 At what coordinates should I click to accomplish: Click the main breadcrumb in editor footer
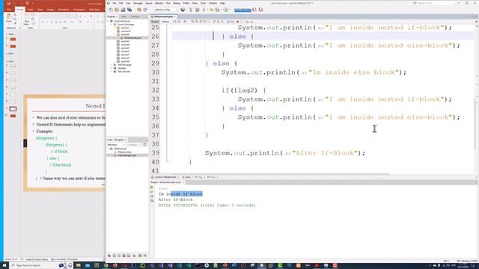point(186,177)
